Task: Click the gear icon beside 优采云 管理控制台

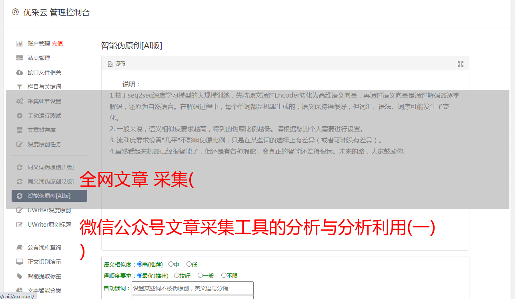Action: point(15,12)
